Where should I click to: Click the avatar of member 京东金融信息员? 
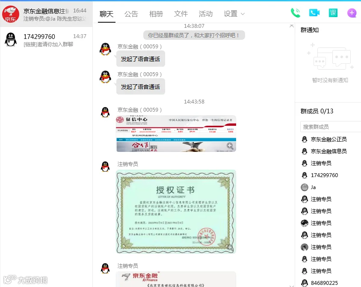305,151
